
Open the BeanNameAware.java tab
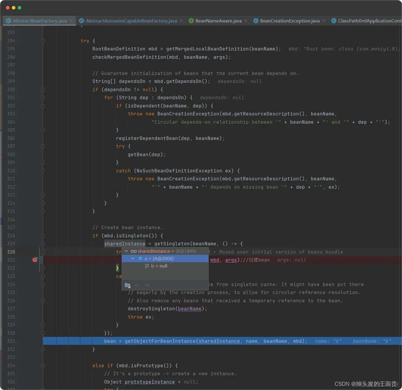pyautogui.click(x=218, y=21)
